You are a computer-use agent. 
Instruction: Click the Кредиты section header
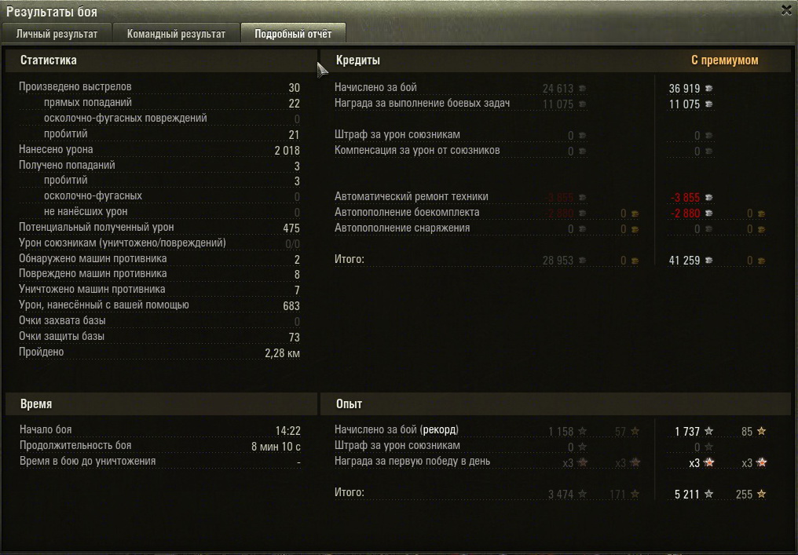(358, 60)
